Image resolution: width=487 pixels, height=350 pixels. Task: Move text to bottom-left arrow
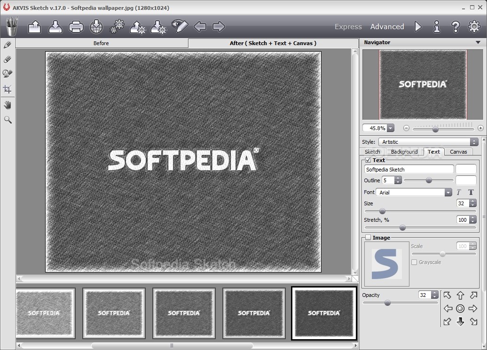(x=447, y=322)
